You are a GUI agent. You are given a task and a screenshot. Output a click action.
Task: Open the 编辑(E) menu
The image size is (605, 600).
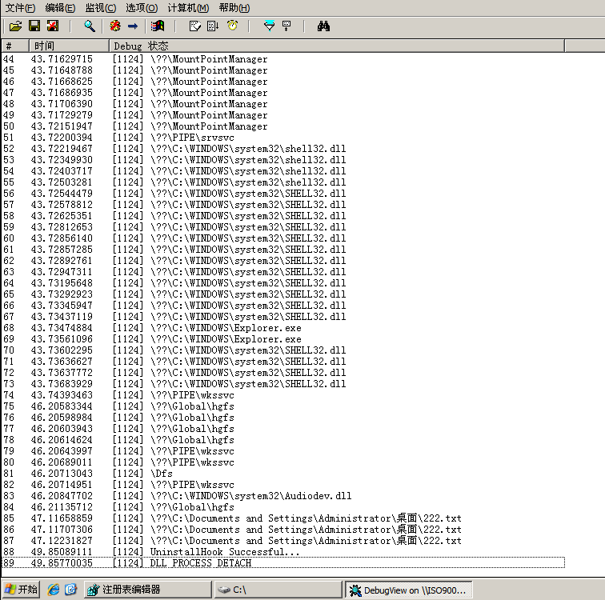click(60, 8)
